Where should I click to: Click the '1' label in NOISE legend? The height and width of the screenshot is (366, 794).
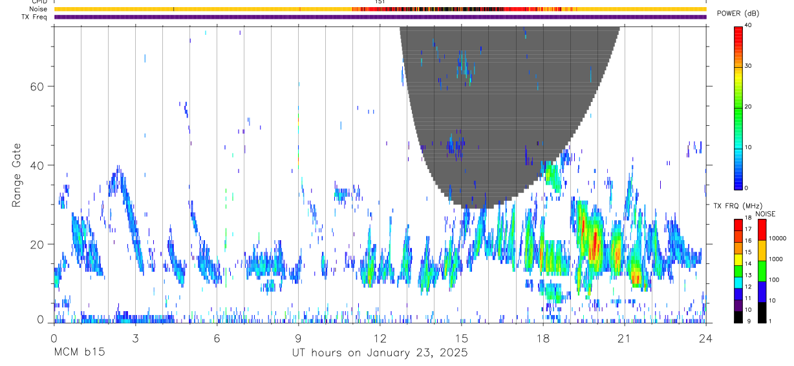[x=770, y=321]
